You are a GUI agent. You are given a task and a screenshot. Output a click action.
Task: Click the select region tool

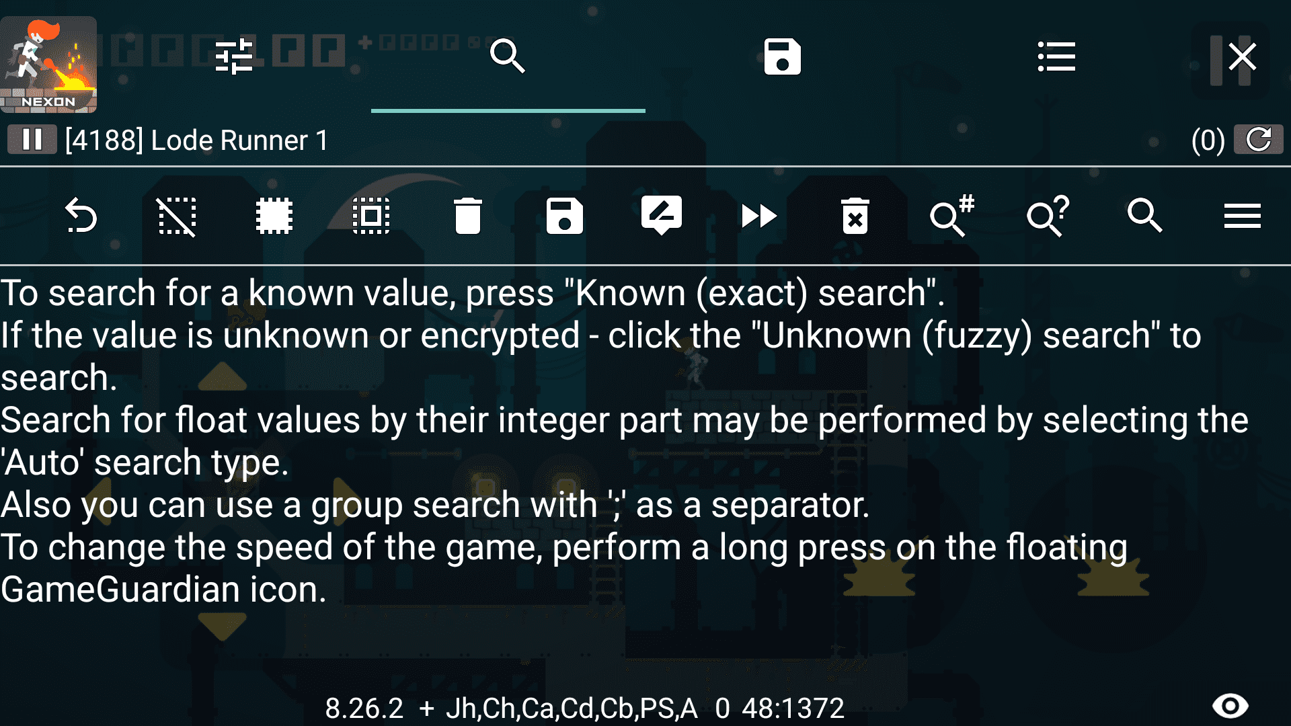[x=370, y=215]
